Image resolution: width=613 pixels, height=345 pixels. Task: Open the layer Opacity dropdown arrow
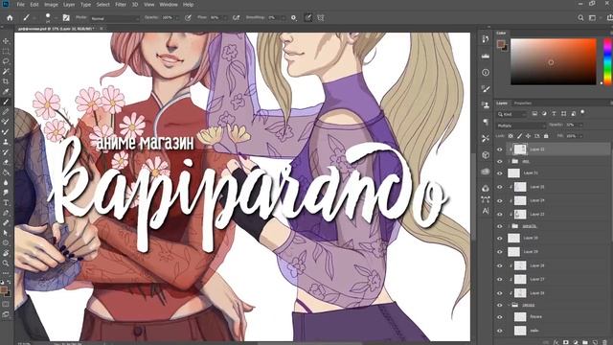tap(580, 126)
